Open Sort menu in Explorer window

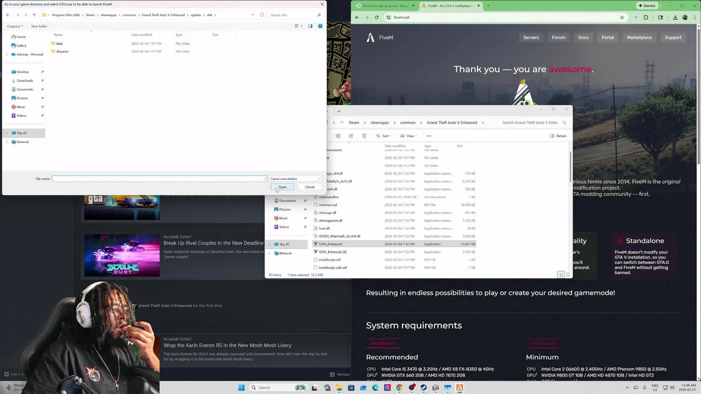tap(386, 136)
